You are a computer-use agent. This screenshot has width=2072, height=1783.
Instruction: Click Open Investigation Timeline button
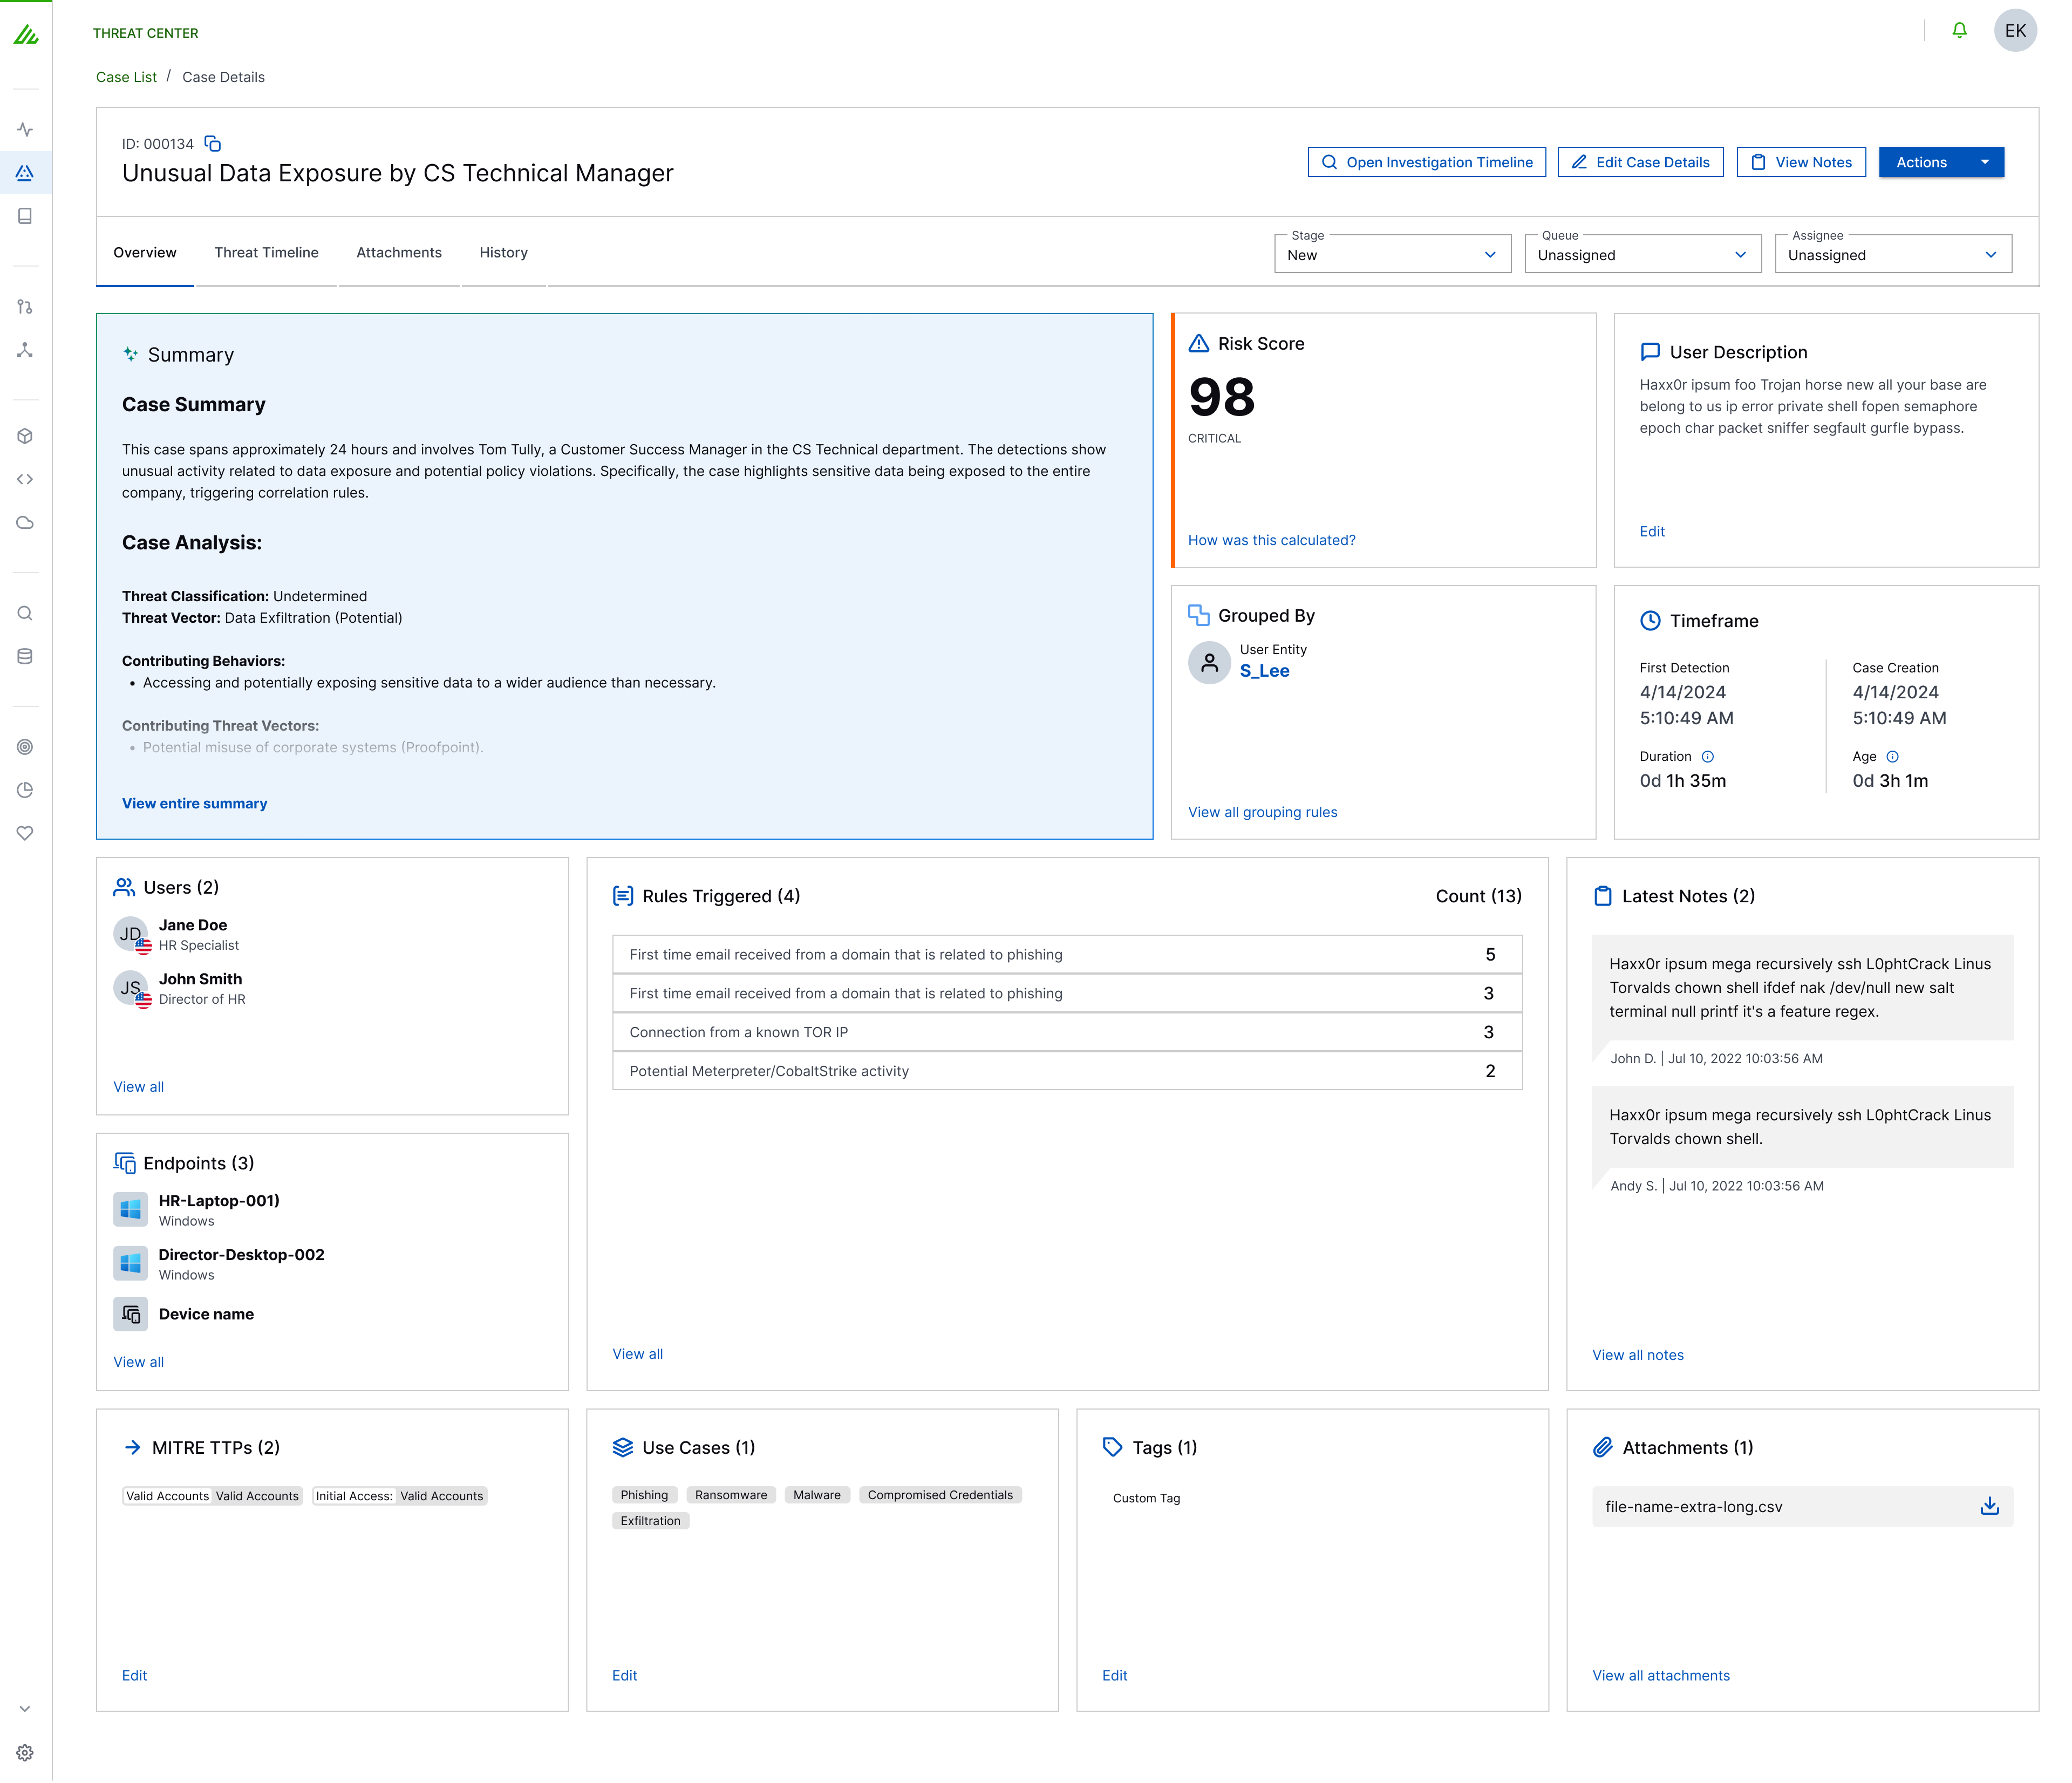point(1427,161)
